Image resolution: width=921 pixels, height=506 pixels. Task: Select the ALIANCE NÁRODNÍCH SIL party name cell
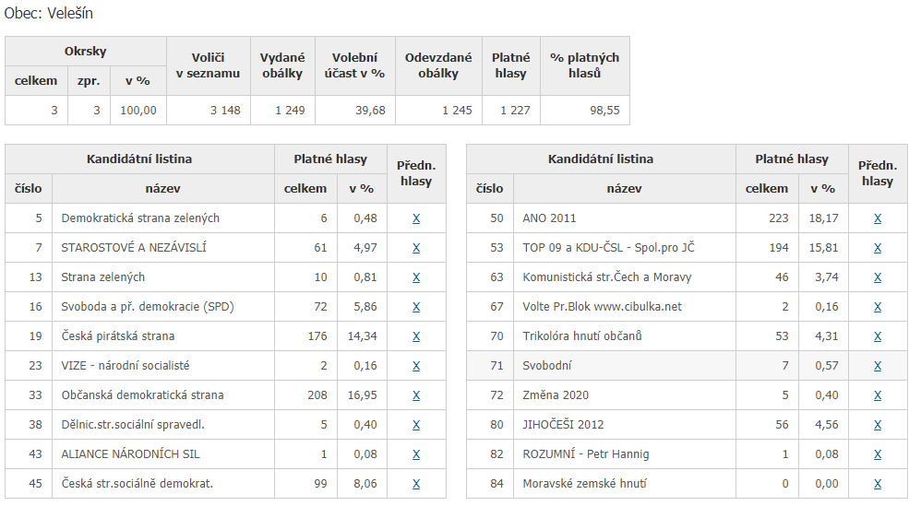[x=162, y=454]
